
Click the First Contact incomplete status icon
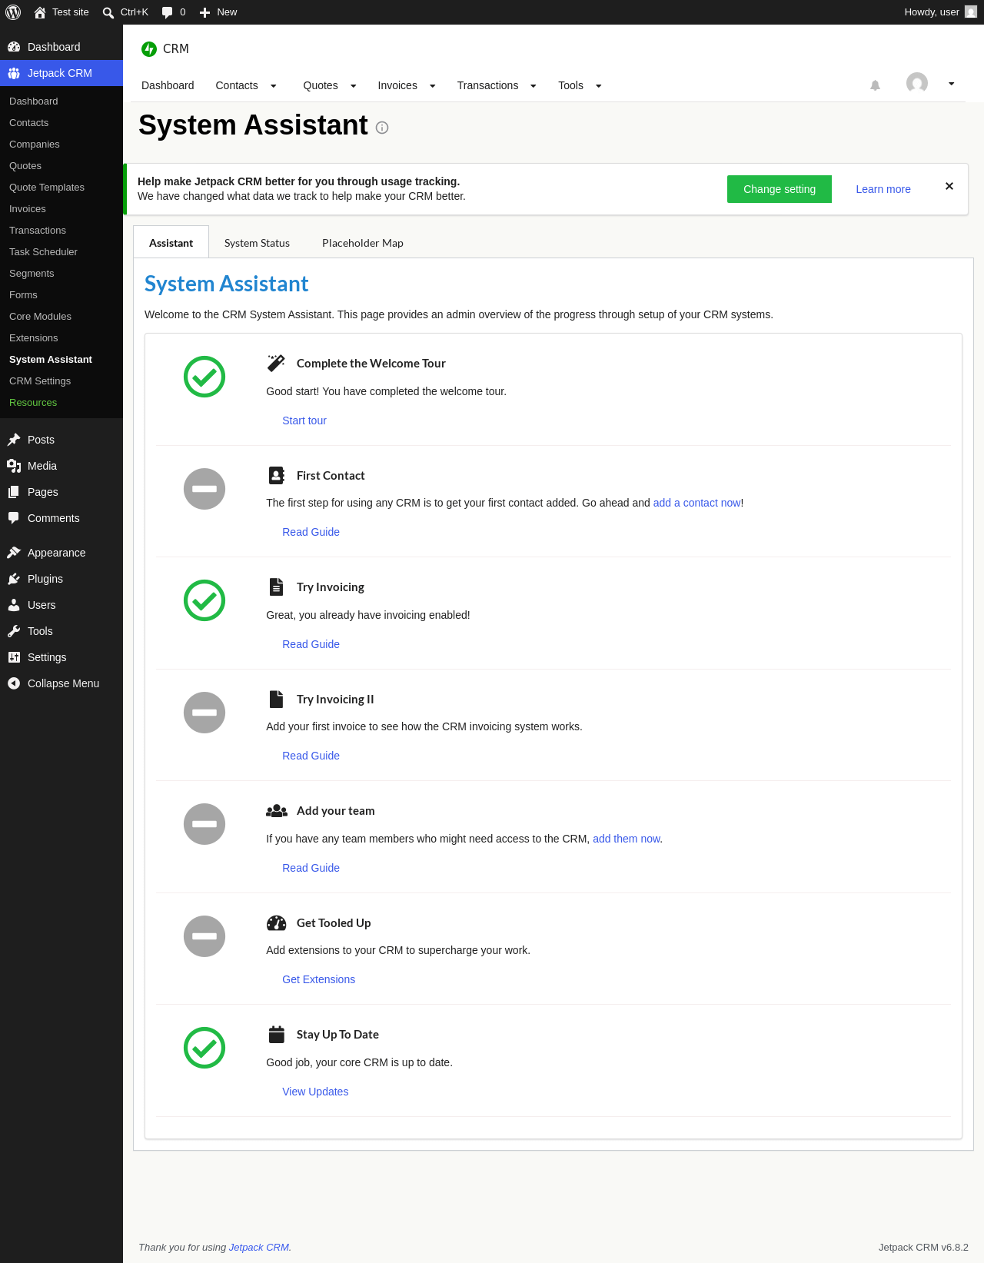tap(204, 489)
